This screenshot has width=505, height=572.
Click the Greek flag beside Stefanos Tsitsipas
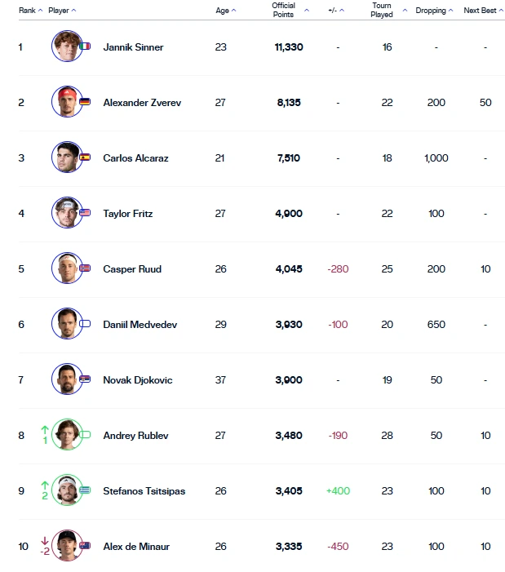[85, 491]
